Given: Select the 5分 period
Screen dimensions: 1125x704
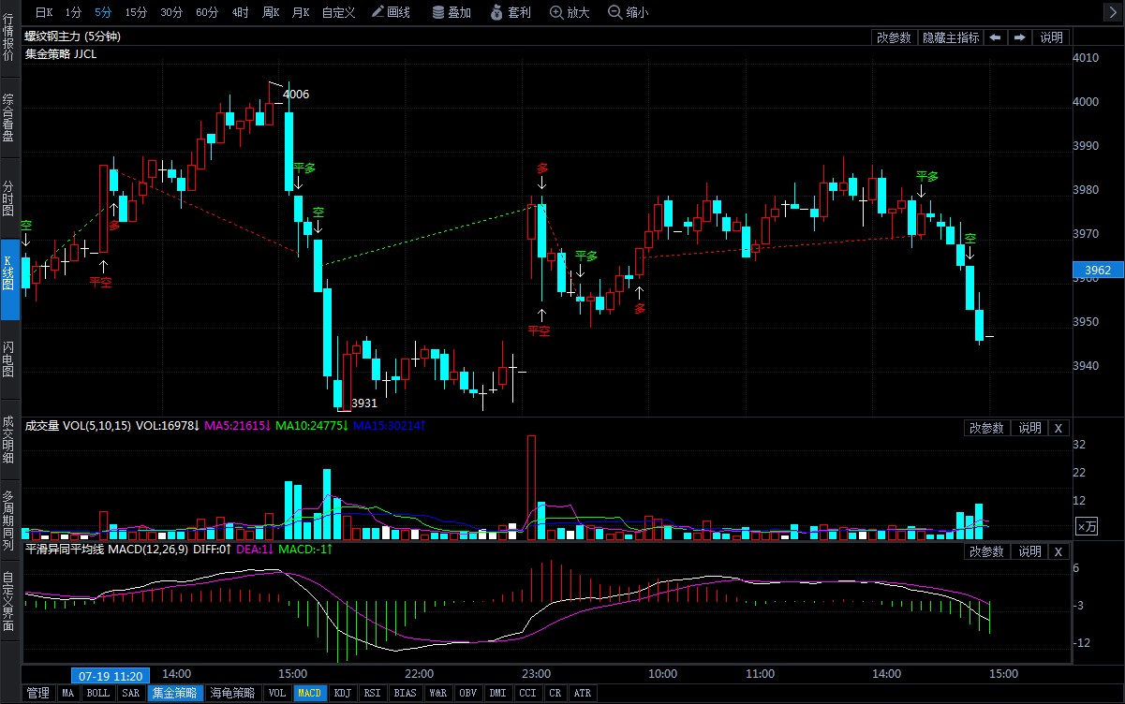Looking at the screenshot, I should click(102, 12).
